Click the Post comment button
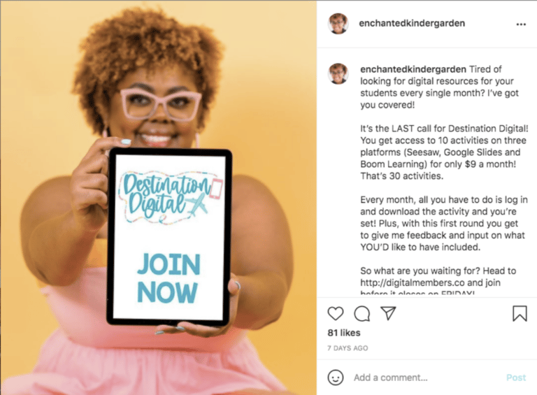This screenshot has width=537, height=395. click(x=516, y=378)
